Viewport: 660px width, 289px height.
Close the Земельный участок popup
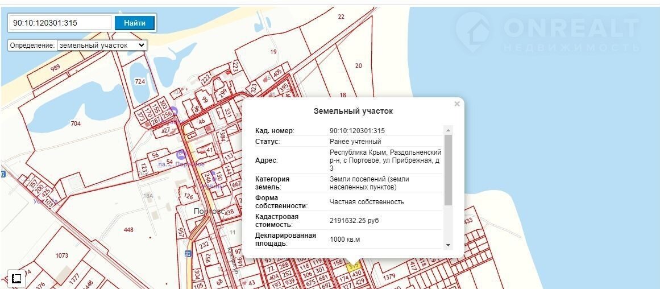(456, 104)
